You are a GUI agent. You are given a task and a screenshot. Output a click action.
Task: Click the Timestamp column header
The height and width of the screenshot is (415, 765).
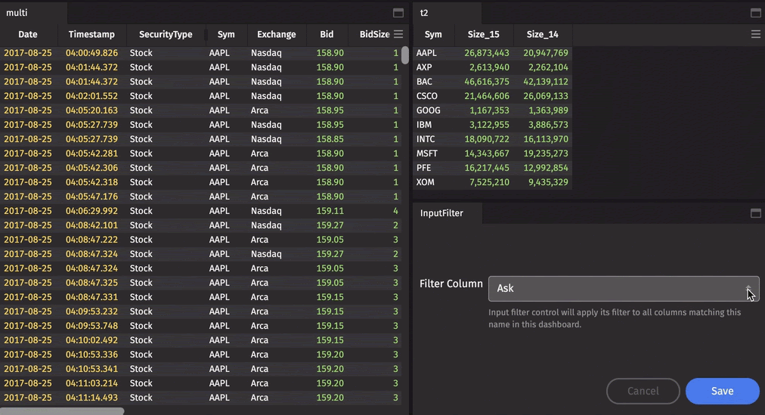click(x=91, y=35)
